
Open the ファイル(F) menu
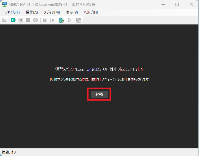point(12,12)
